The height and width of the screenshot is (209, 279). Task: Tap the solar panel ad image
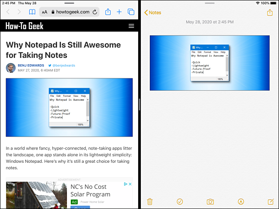(36, 195)
